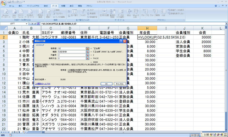The width and height of the screenshot is (228, 137).
Task: Click the insert new worksheet tab icon
Action: [x=24, y=132]
